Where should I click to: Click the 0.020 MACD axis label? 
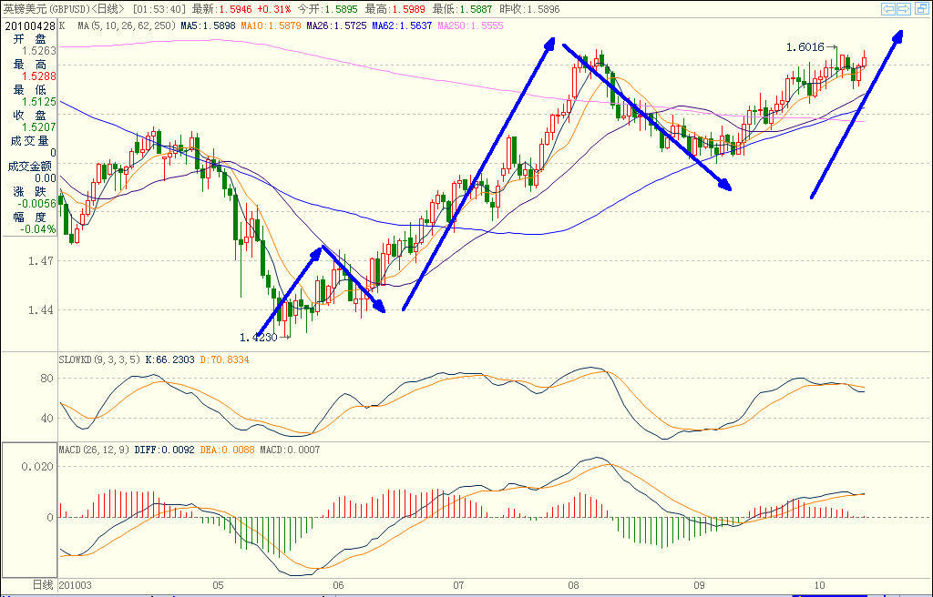click(x=37, y=467)
